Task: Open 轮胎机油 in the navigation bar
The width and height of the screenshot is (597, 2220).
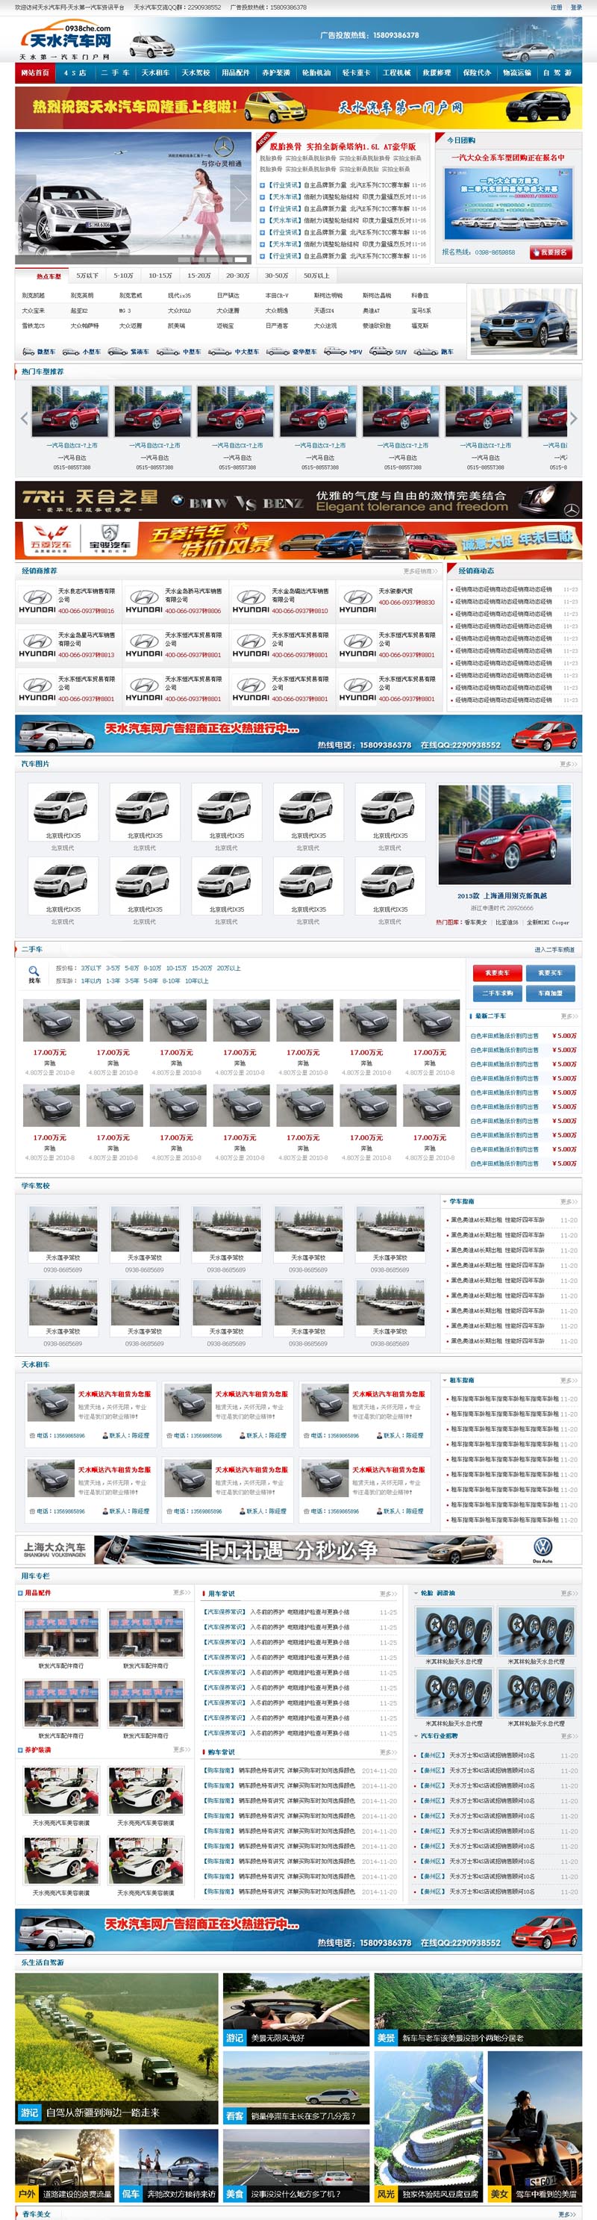Action: (x=316, y=73)
